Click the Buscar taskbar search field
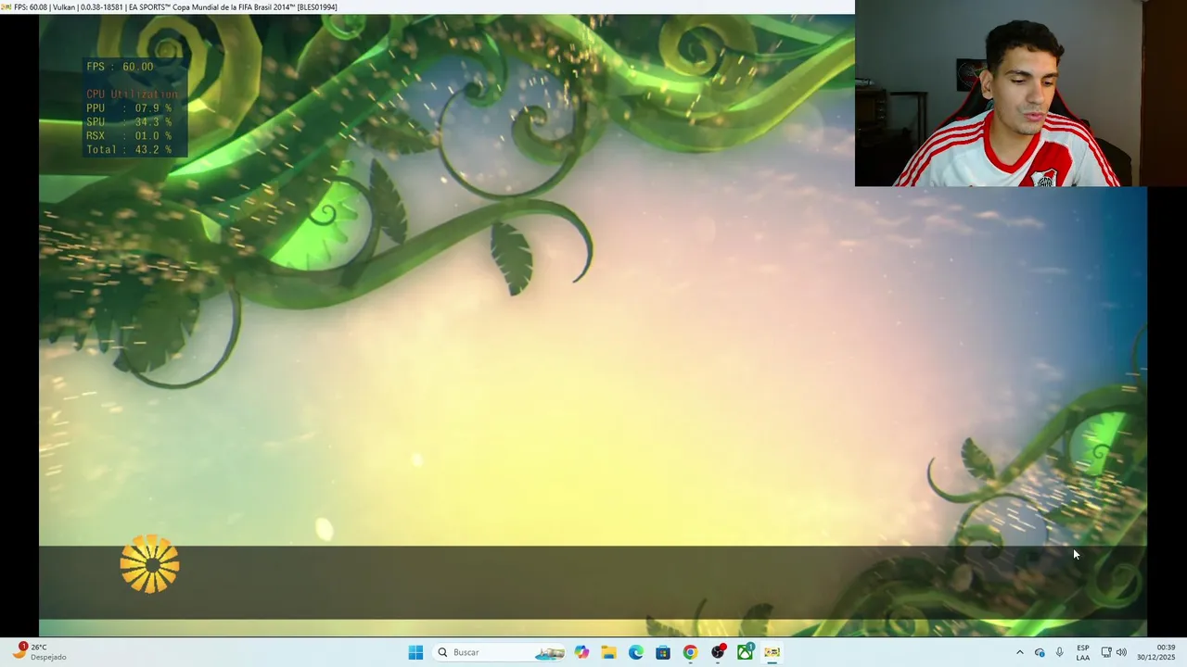Image resolution: width=1187 pixels, height=667 pixels. pos(501,652)
